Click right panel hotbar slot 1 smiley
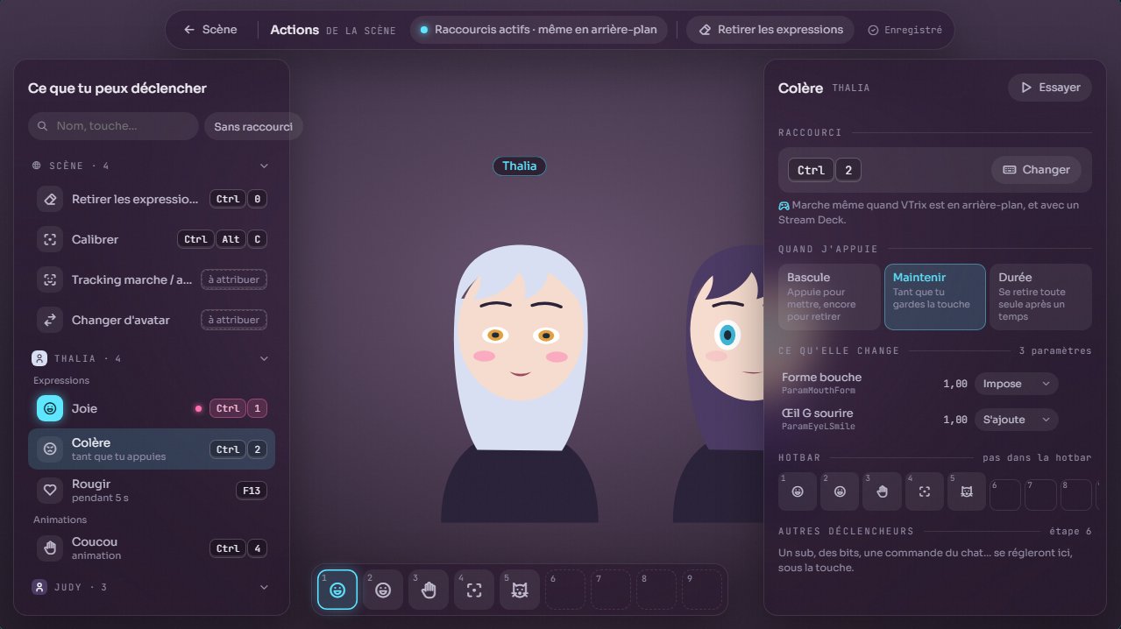1121x629 pixels. pyautogui.click(x=798, y=491)
